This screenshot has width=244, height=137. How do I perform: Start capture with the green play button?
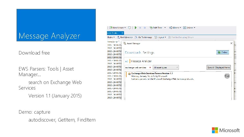(x=136, y=28)
